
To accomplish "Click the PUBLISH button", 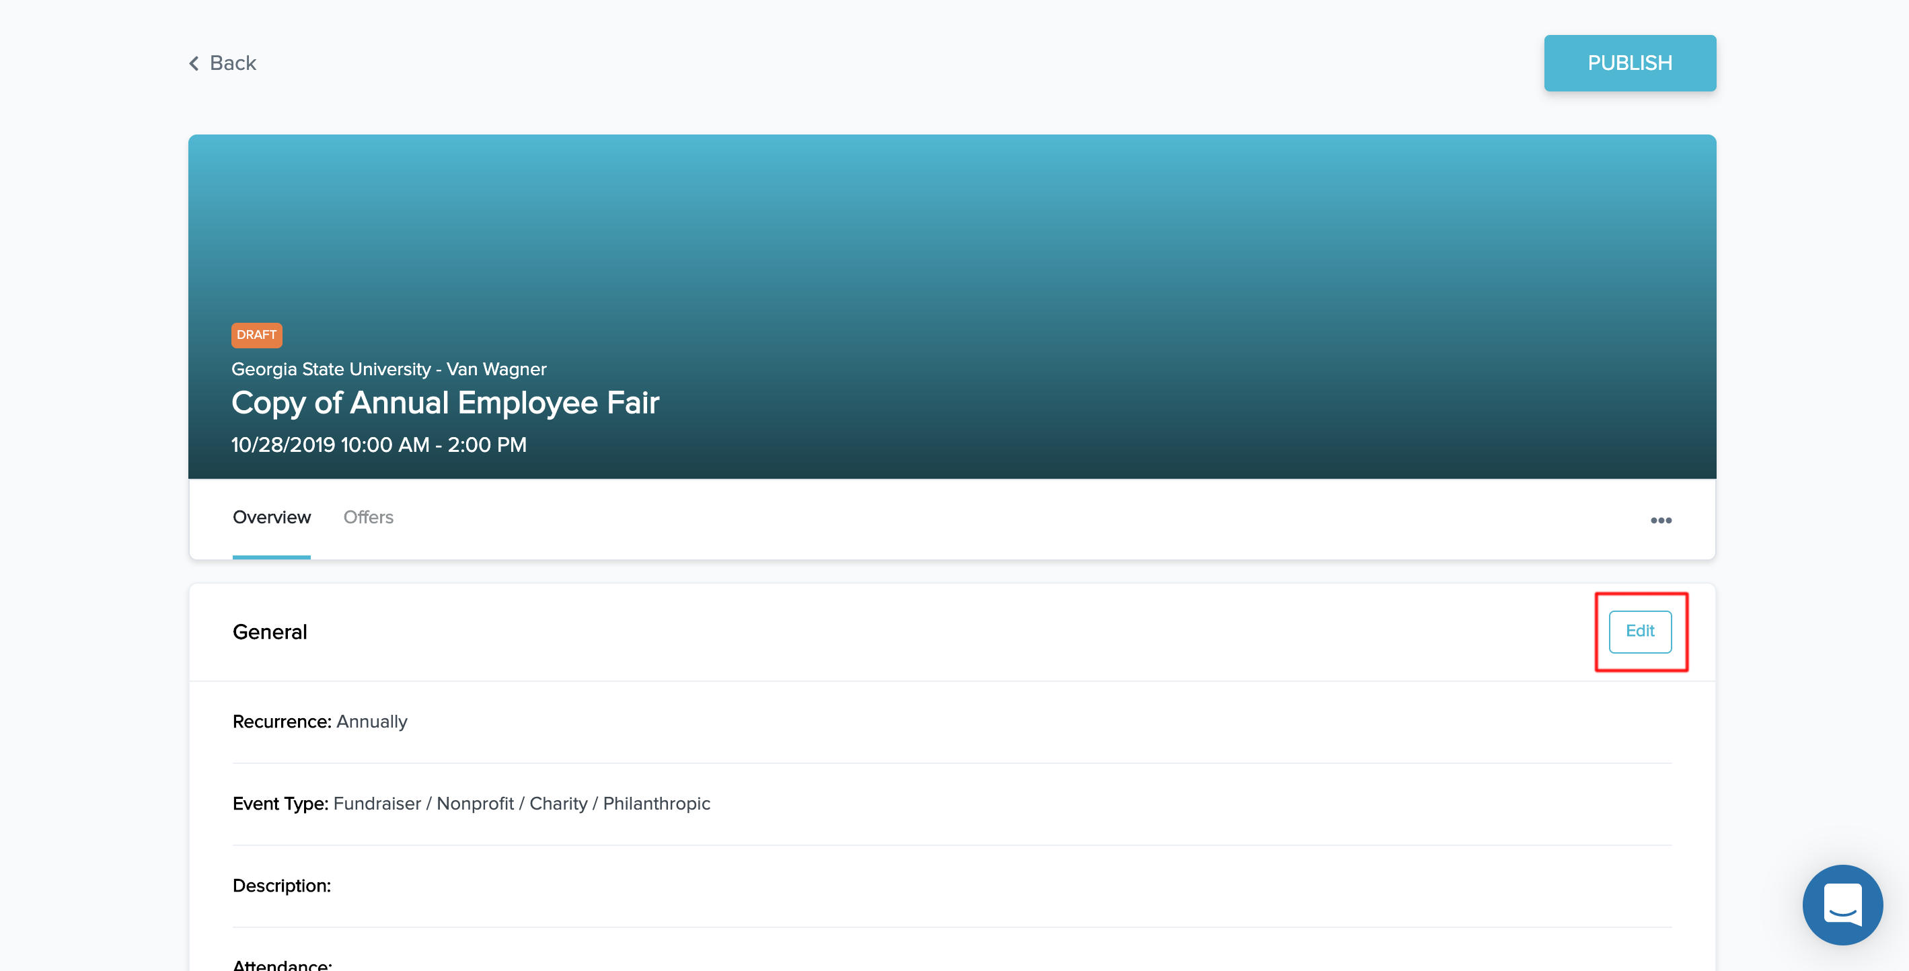I will [1630, 63].
